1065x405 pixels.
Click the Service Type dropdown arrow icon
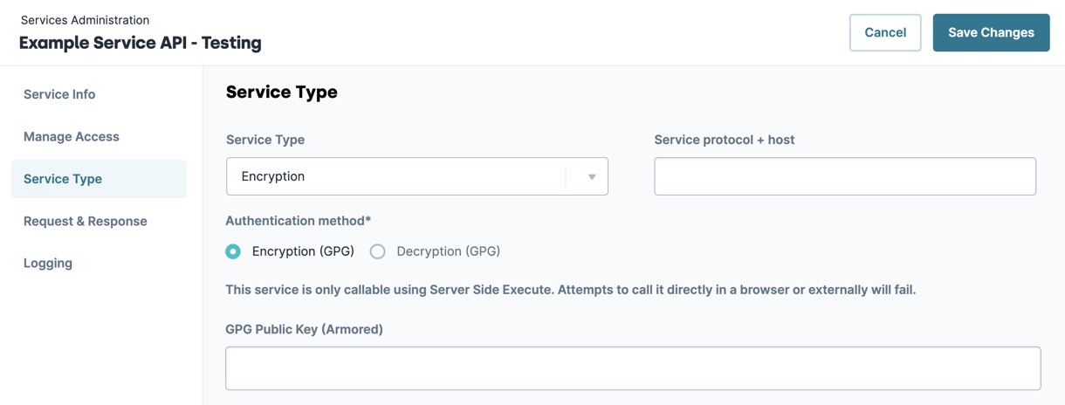(x=592, y=177)
